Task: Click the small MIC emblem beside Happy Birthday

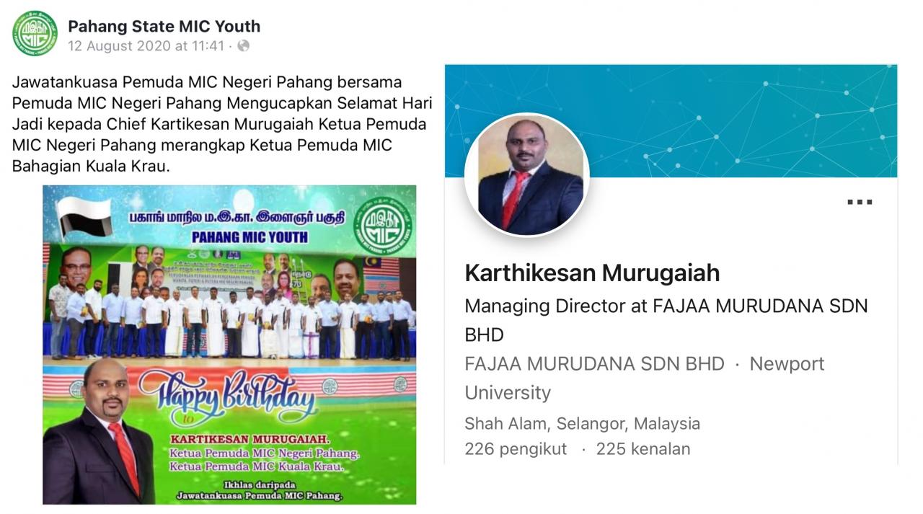Action: click(330, 386)
